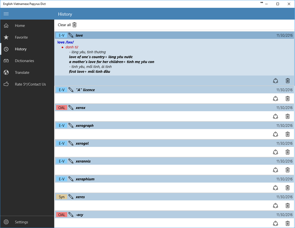This screenshot has width=295, height=228.
Task: Open the love history word
Action: (79, 35)
